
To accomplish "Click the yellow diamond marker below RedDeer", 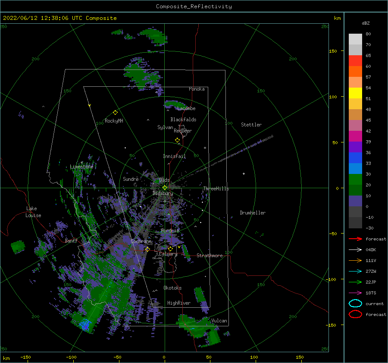I will 177,140.
